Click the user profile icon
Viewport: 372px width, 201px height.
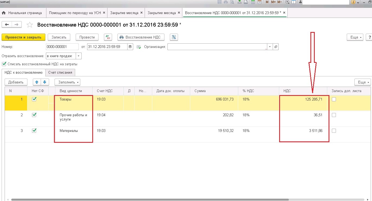pos(300,2)
